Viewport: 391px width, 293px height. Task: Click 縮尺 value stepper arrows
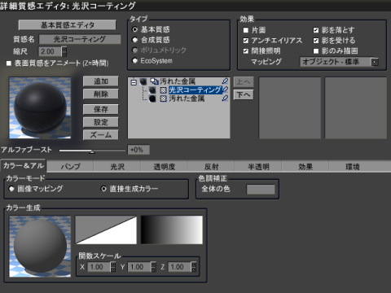pos(64,51)
